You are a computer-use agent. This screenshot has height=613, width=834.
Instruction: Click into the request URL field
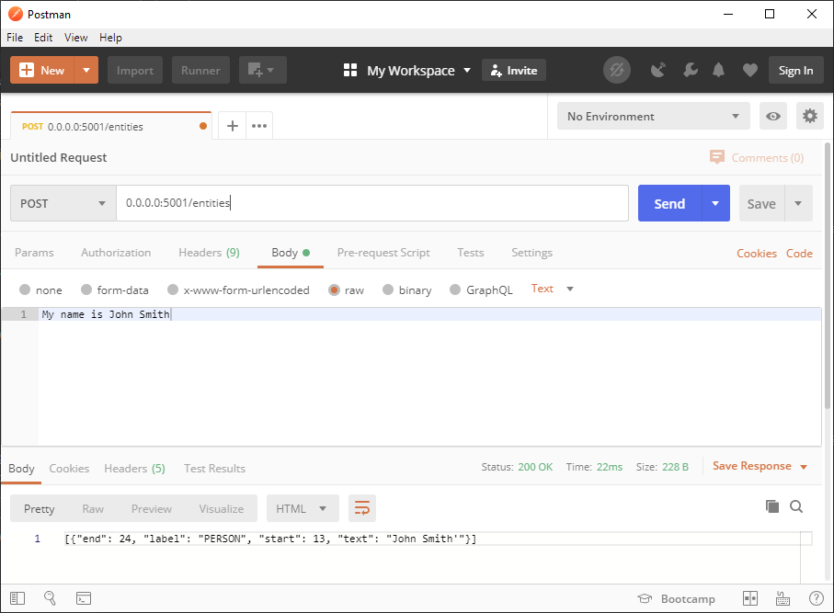click(x=371, y=204)
